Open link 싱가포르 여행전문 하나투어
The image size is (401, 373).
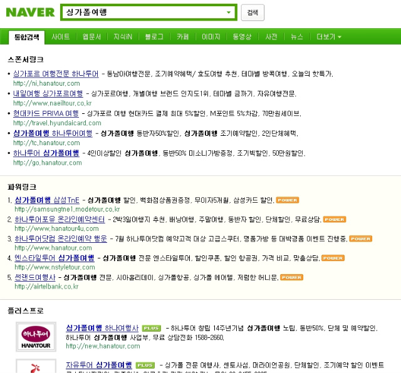coord(56,74)
